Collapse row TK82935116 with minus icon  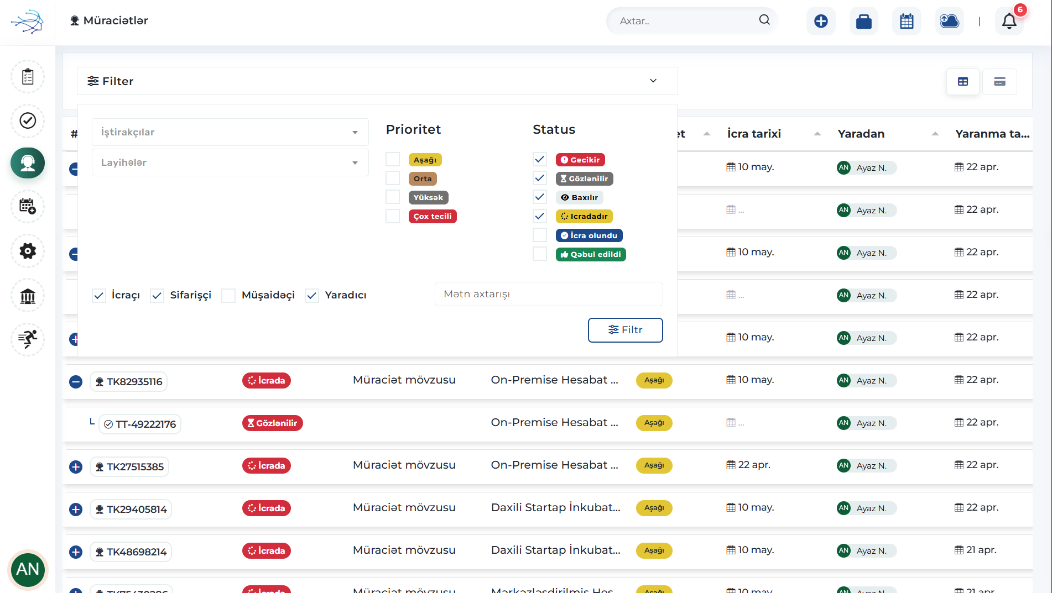pos(76,382)
